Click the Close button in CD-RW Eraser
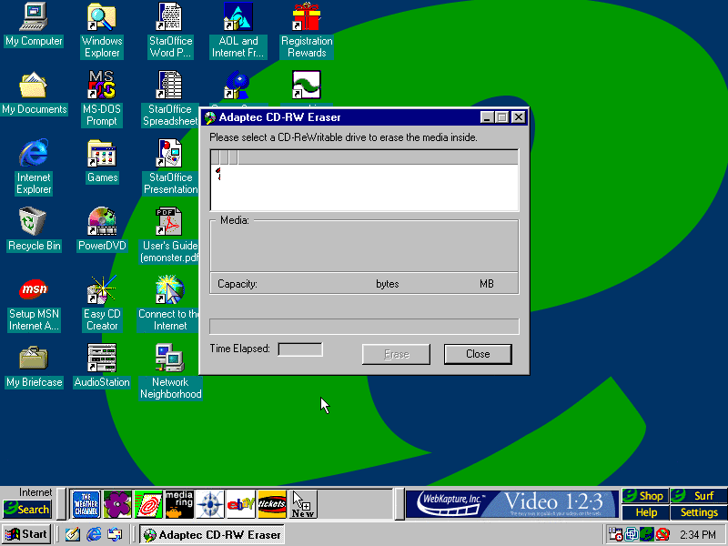 click(x=477, y=354)
